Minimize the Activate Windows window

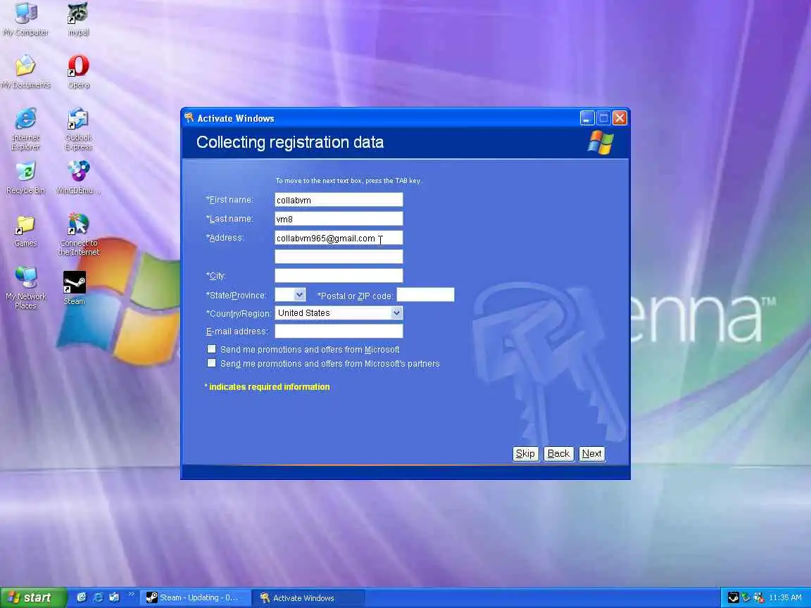point(587,118)
